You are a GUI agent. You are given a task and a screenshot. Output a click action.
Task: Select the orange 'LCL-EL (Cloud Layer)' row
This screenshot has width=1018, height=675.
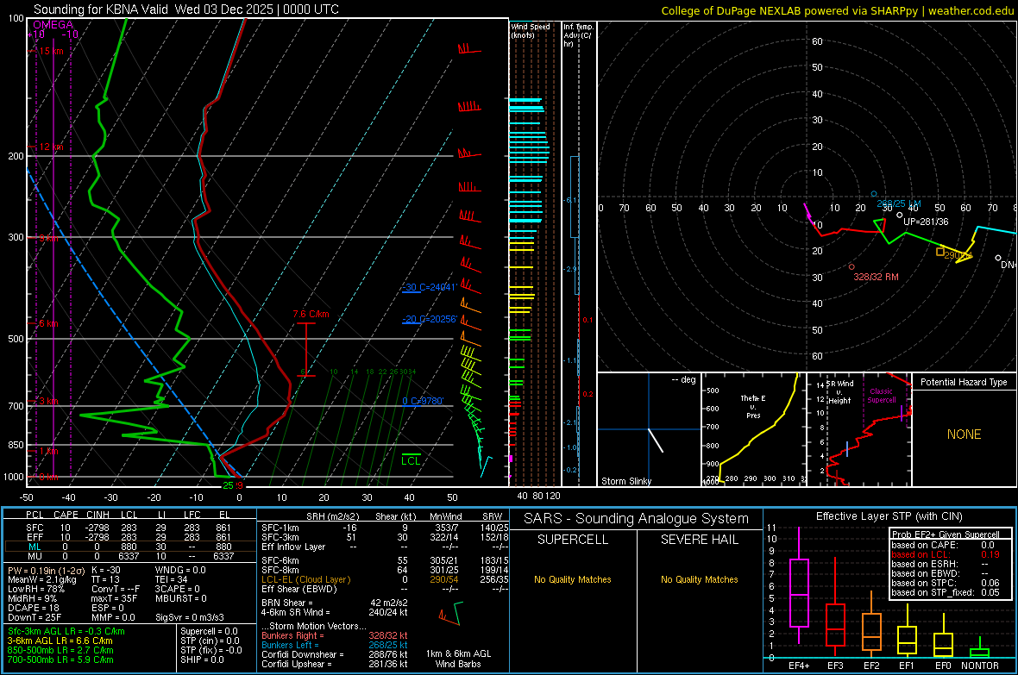pos(385,579)
